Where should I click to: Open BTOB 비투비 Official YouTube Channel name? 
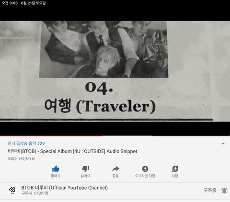(x=65, y=188)
